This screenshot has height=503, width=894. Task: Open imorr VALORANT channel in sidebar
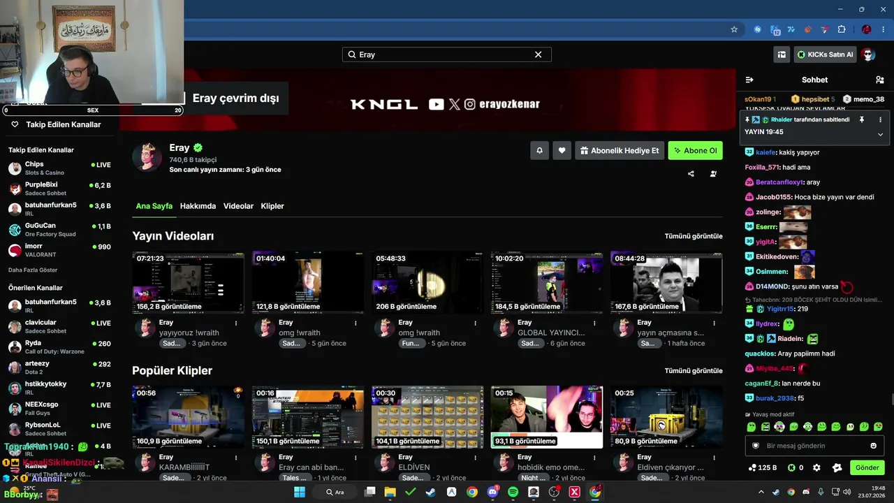[59, 250]
